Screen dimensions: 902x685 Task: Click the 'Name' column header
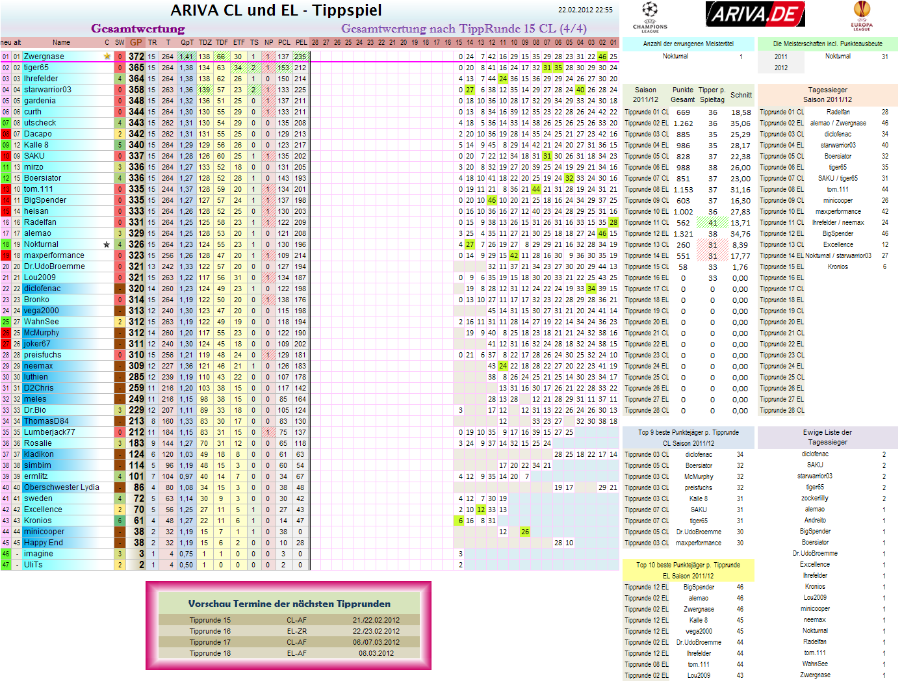coord(62,42)
